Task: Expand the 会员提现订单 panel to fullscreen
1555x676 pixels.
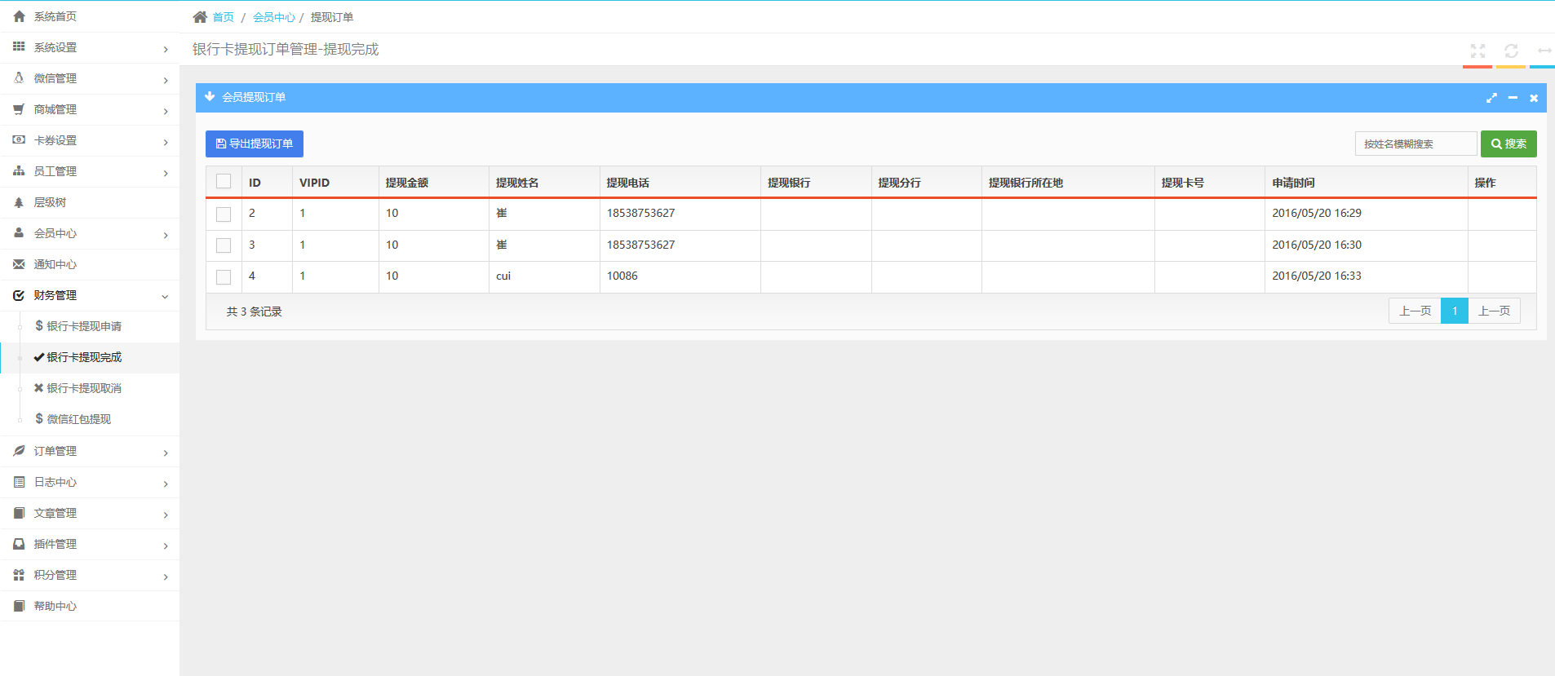Action: (x=1491, y=98)
